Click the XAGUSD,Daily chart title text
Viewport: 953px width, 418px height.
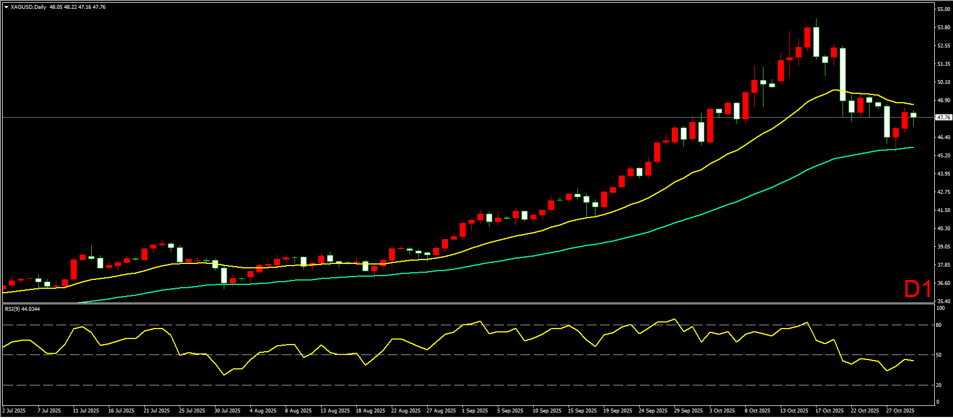[28, 7]
